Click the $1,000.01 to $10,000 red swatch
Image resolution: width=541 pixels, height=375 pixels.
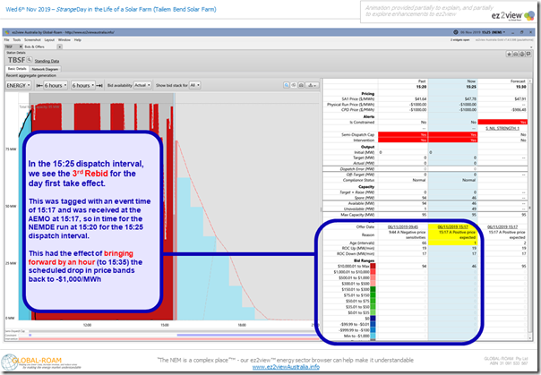[x=373, y=272]
